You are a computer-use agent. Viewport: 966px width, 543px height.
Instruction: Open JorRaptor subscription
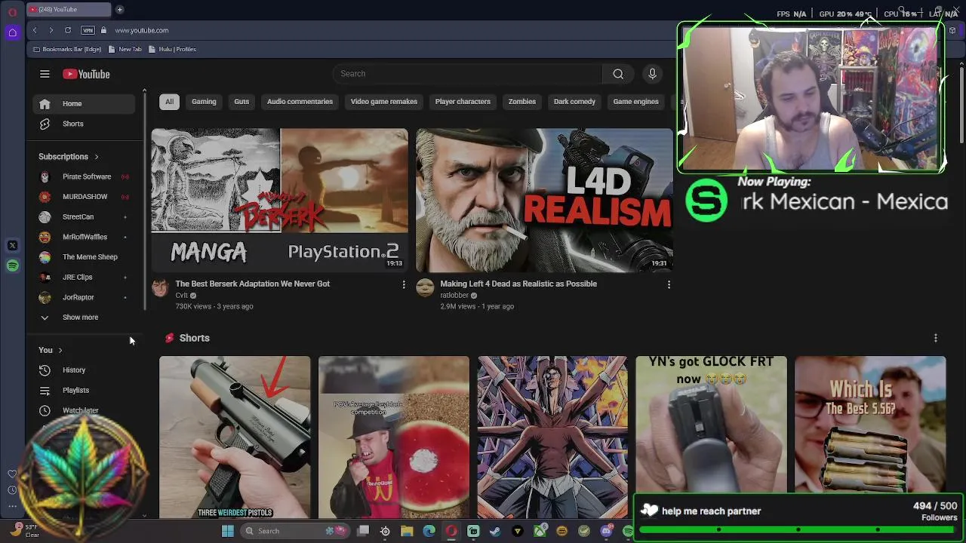[x=85, y=297]
